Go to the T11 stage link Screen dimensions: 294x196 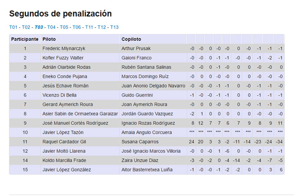coord(89,27)
